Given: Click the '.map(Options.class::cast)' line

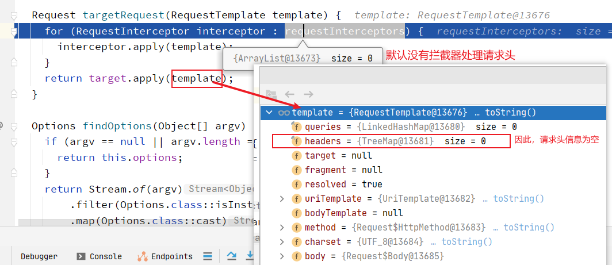Looking at the screenshot, I should click(x=148, y=221).
